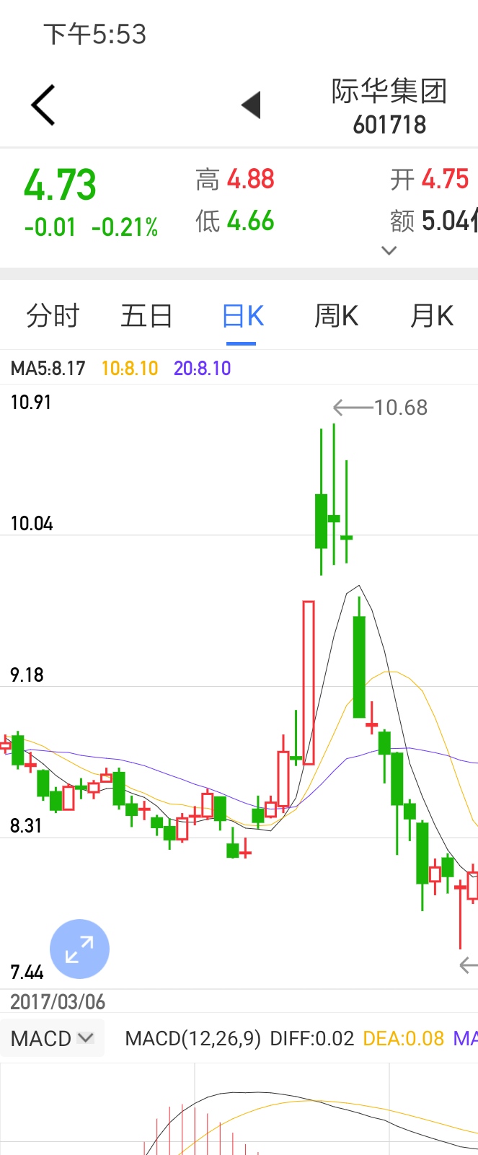Select the tallest red candlestick

[x=309, y=682]
